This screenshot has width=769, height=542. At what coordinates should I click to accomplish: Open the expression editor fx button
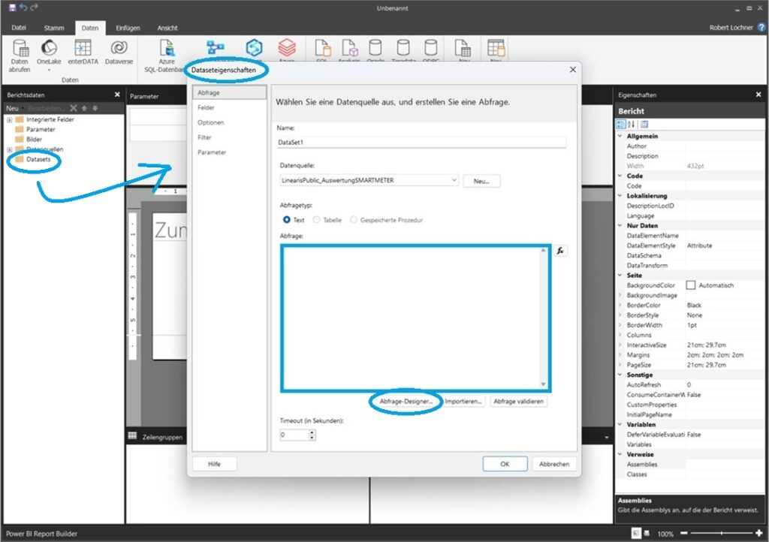click(560, 251)
